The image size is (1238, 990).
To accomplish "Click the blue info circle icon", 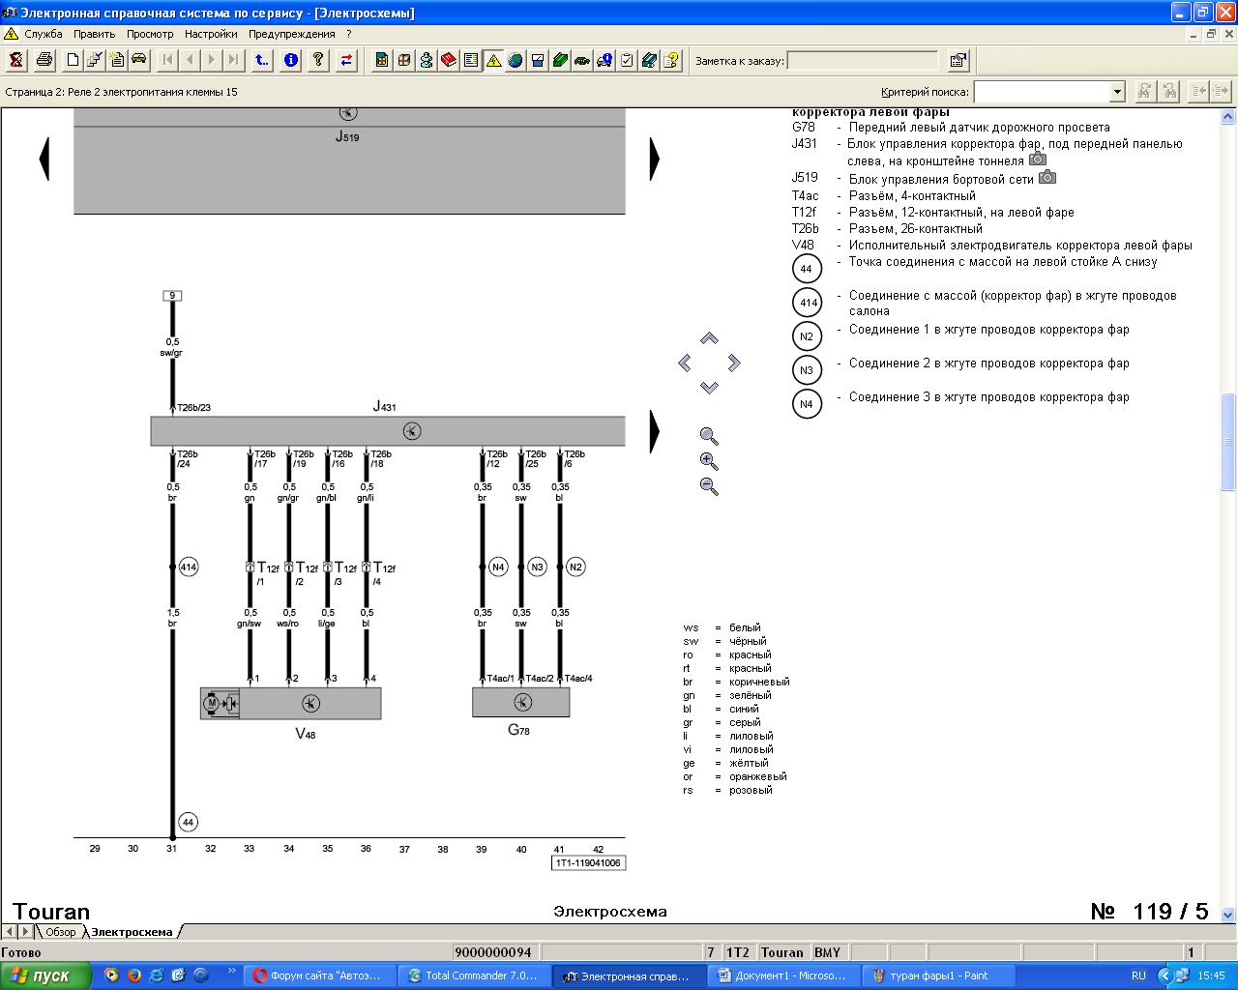I will click(x=290, y=60).
